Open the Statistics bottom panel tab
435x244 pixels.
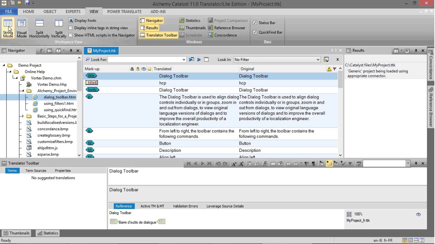48,233
